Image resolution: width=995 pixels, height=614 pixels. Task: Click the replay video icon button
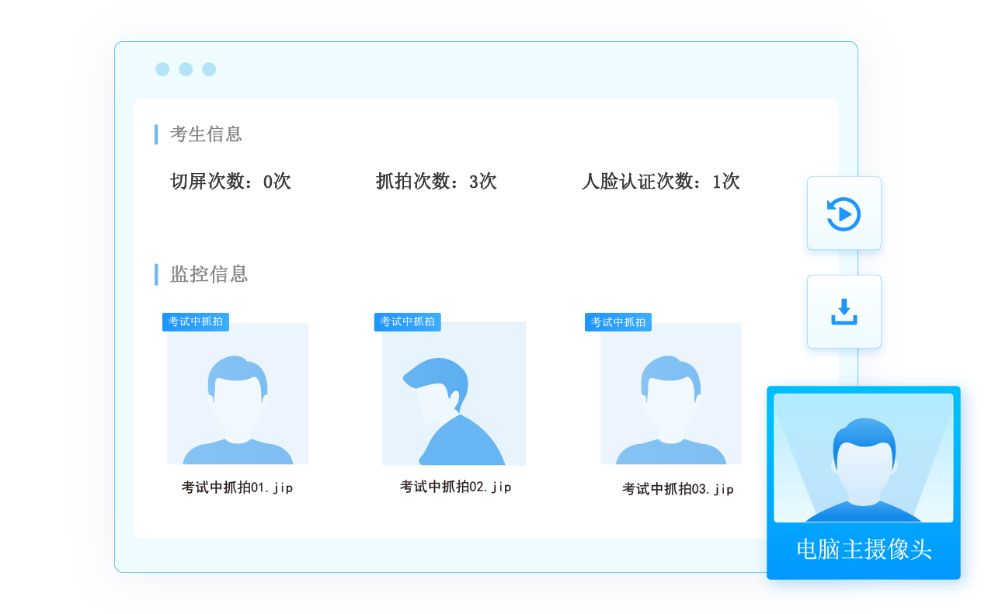844,213
